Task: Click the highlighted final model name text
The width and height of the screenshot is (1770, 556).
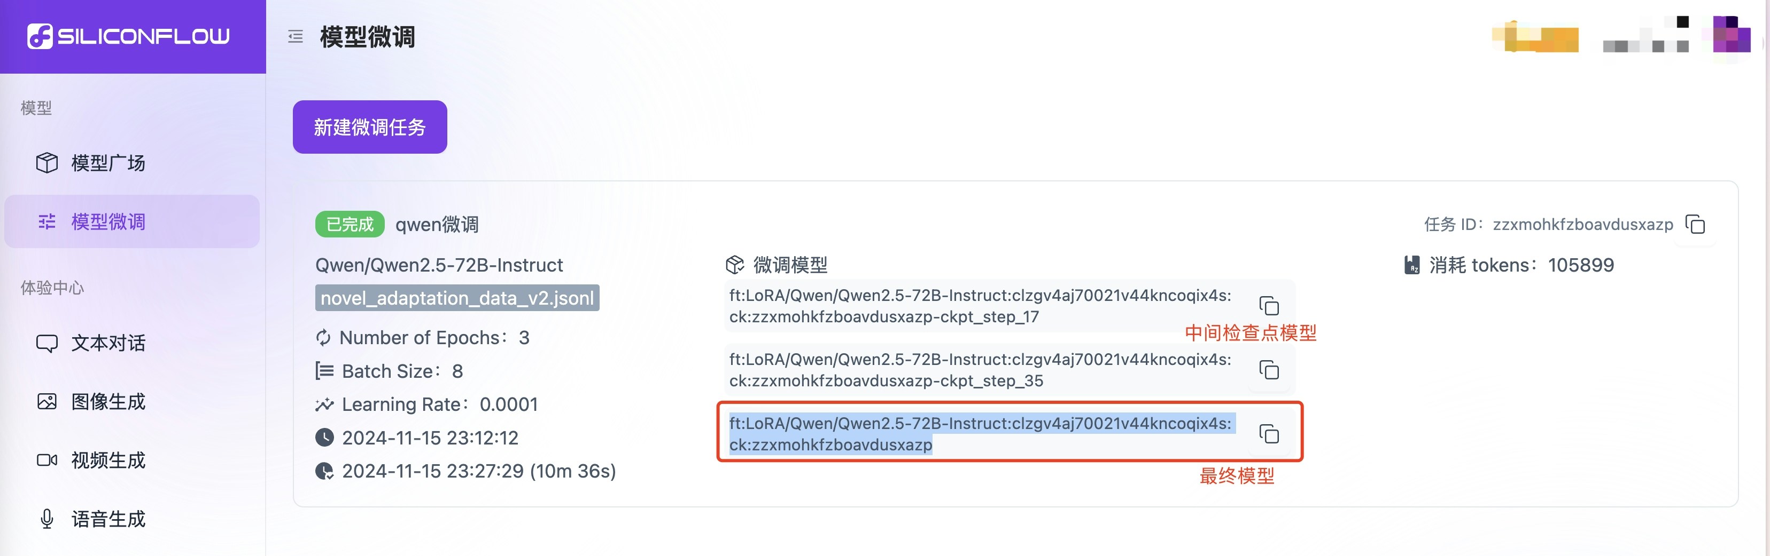Action: pyautogui.click(x=981, y=434)
